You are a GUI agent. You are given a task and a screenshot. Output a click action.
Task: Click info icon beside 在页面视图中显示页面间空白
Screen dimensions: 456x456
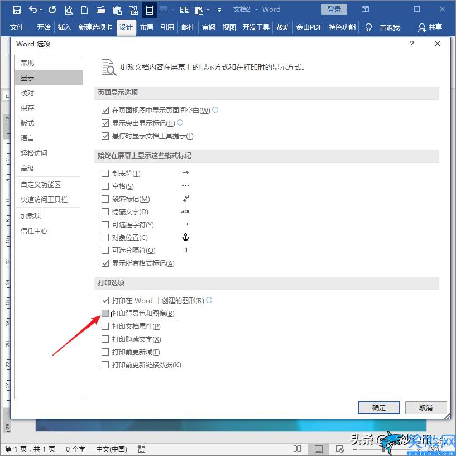pos(215,109)
